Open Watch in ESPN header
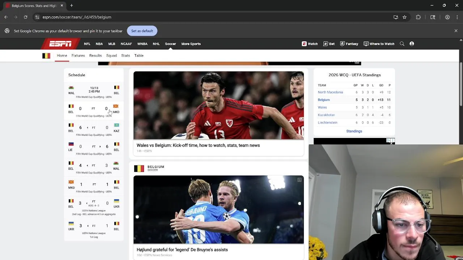463x260 pixels. [310, 44]
